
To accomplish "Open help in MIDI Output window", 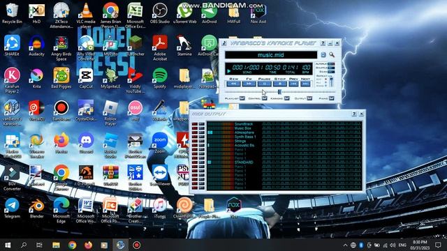I will [354, 114].
